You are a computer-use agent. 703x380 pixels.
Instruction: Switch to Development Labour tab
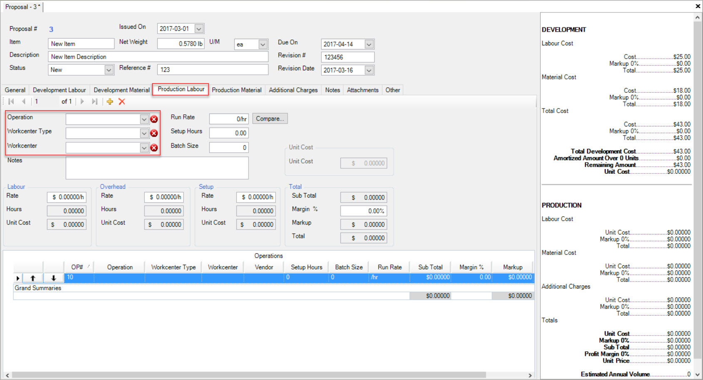pyautogui.click(x=59, y=90)
